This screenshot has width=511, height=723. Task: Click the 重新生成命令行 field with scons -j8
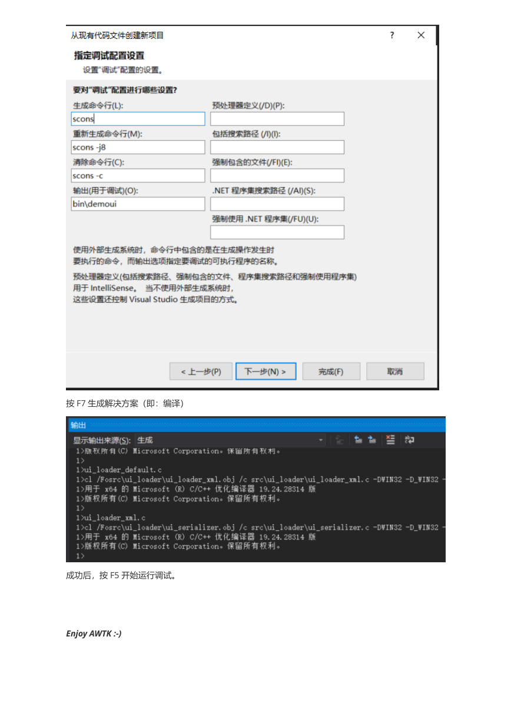point(138,147)
